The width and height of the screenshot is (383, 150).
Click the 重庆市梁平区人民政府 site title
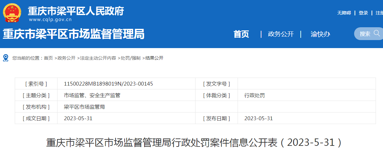coord(76,11)
